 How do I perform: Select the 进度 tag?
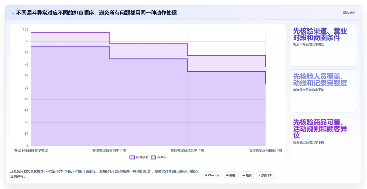[x=247, y=175]
